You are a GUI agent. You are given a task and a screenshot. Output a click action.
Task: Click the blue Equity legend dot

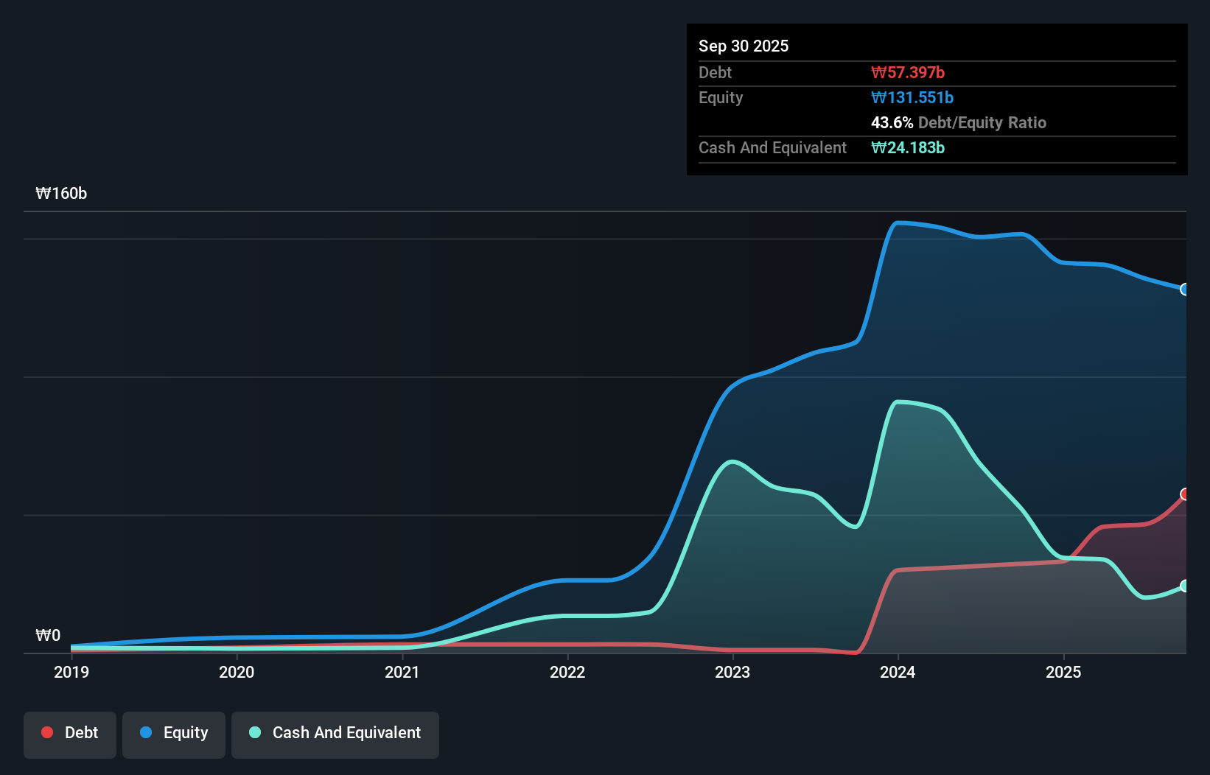(x=147, y=732)
